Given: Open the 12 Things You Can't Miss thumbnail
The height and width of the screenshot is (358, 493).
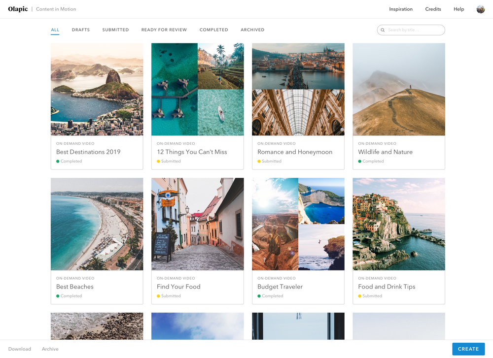Looking at the screenshot, I should [198, 90].
